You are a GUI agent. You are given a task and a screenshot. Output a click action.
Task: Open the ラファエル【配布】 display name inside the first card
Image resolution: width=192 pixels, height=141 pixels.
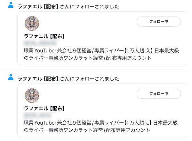click(x=44, y=36)
